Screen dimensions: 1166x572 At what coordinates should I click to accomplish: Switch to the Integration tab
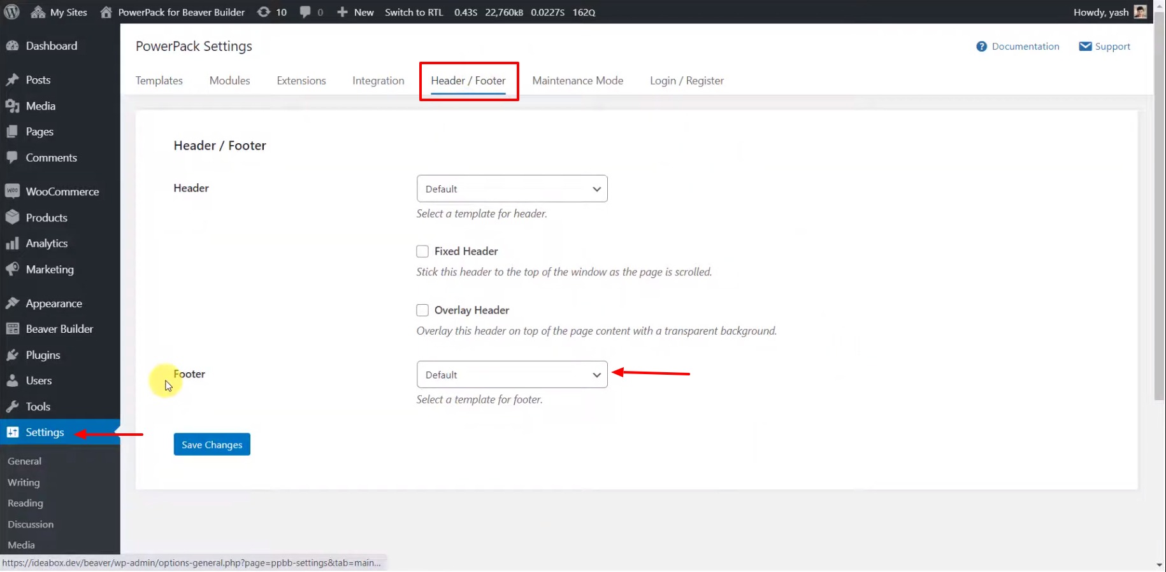pyautogui.click(x=378, y=81)
